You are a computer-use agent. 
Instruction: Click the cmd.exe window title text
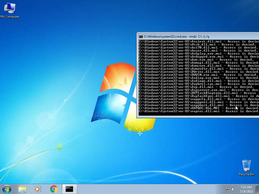point(176,37)
